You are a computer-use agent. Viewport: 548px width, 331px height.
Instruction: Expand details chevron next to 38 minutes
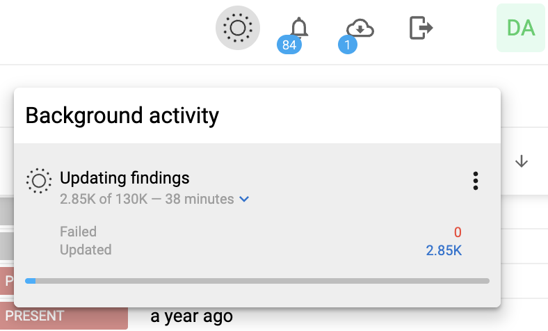[244, 200]
